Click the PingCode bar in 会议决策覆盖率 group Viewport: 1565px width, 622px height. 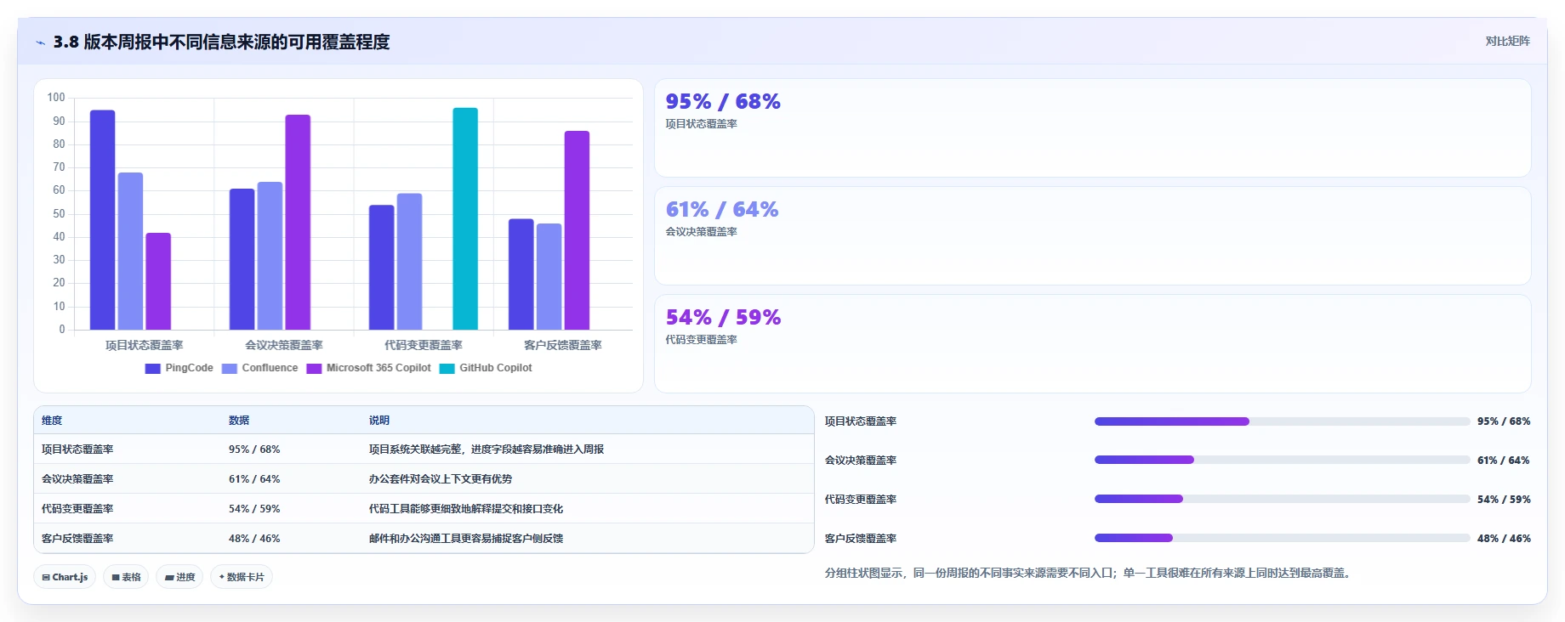pos(242,259)
